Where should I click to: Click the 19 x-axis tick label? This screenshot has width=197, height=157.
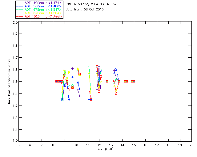[x=180, y=145]
